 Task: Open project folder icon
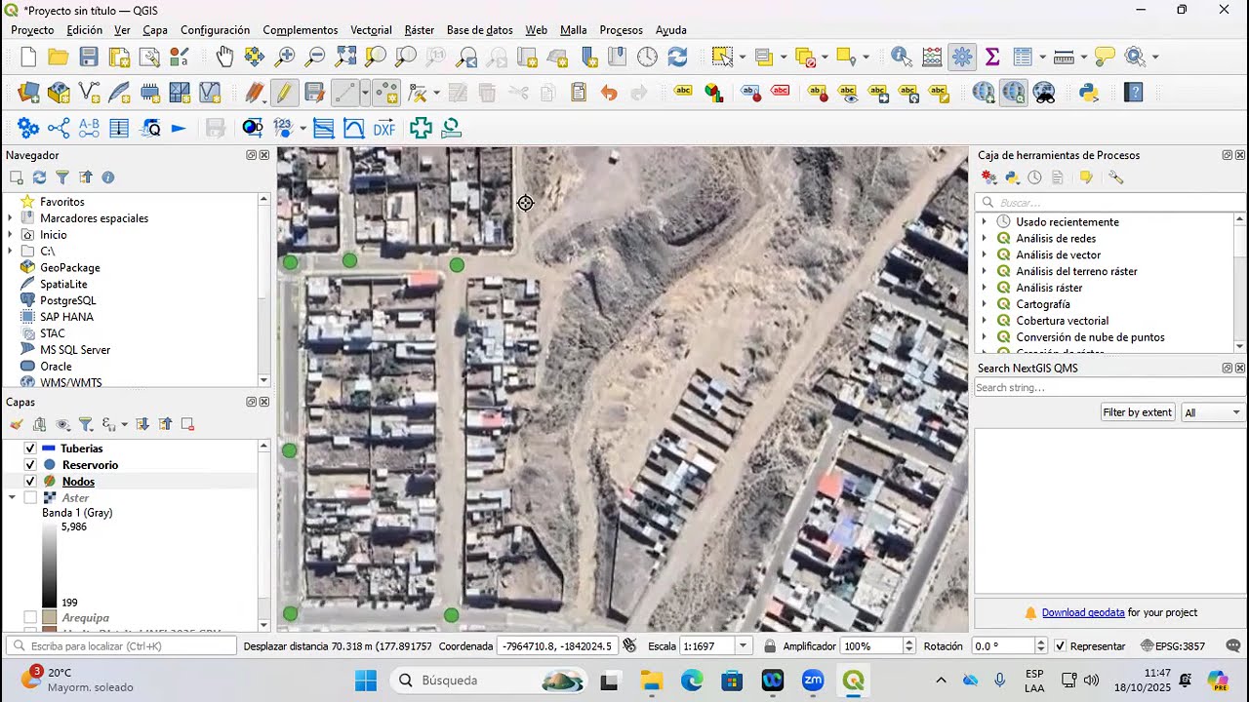(x=59, y=57)
